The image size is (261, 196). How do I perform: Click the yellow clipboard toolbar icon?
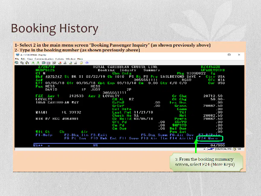(81, 63)
